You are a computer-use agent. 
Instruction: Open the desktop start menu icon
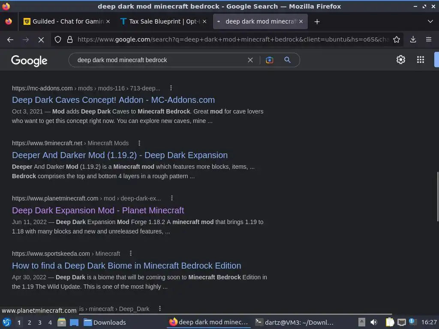(7, 322)
